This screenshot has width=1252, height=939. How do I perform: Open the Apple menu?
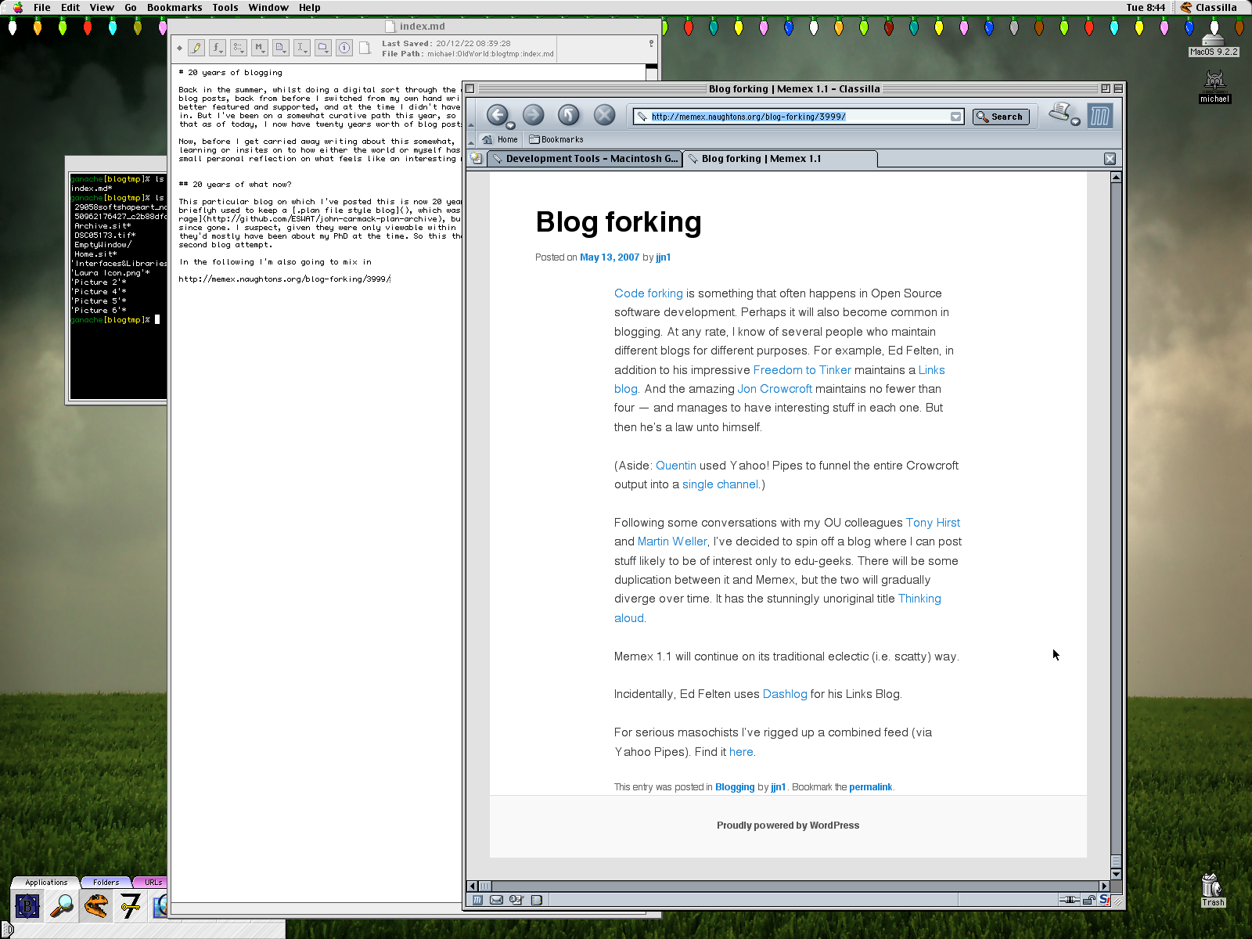tap(17, 7)
